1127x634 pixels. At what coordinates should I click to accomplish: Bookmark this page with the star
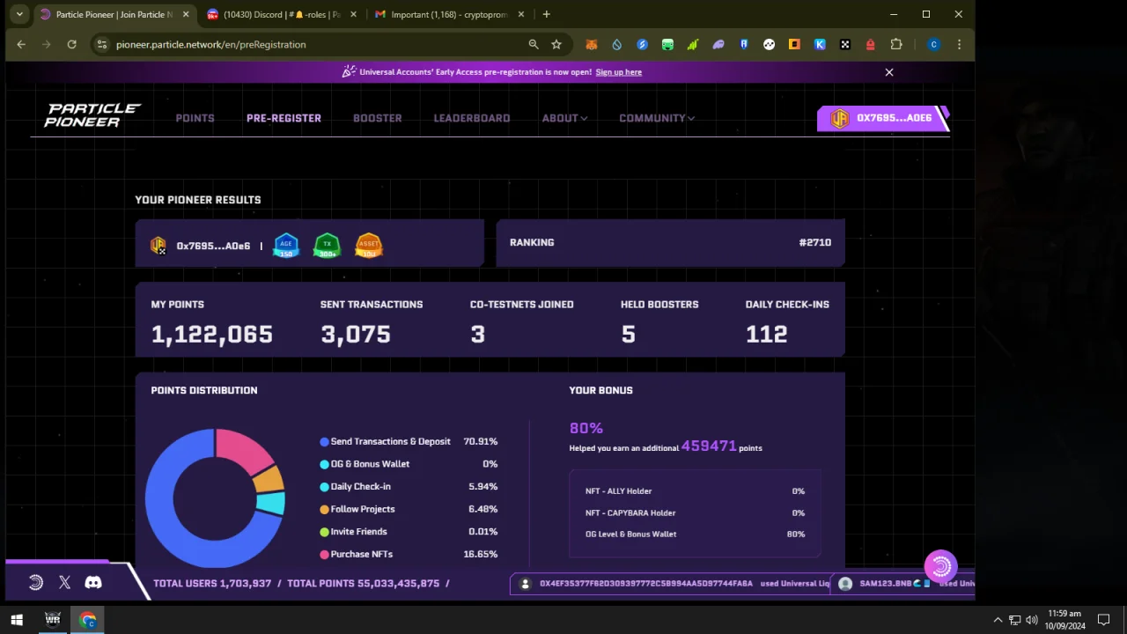coord(556,44)
